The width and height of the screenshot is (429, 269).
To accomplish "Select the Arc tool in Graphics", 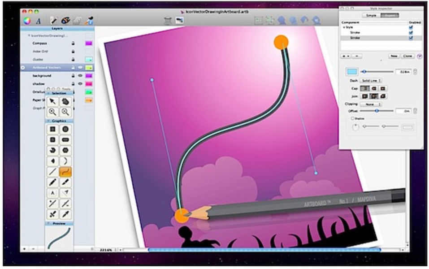I will (65, 161).
